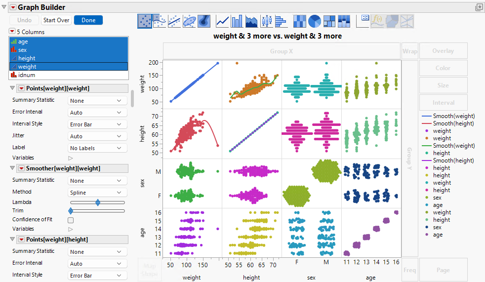Select the Bar chart icon
The image size is (485, 282).
(237, 21)
